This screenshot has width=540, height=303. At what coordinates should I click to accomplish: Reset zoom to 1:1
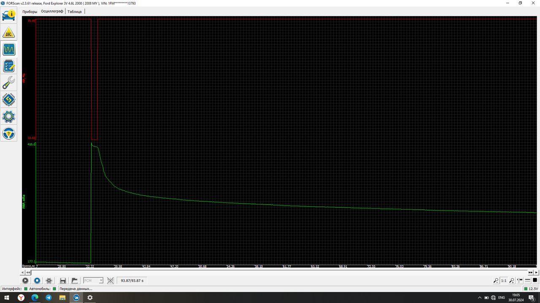(x=504, y=280)
